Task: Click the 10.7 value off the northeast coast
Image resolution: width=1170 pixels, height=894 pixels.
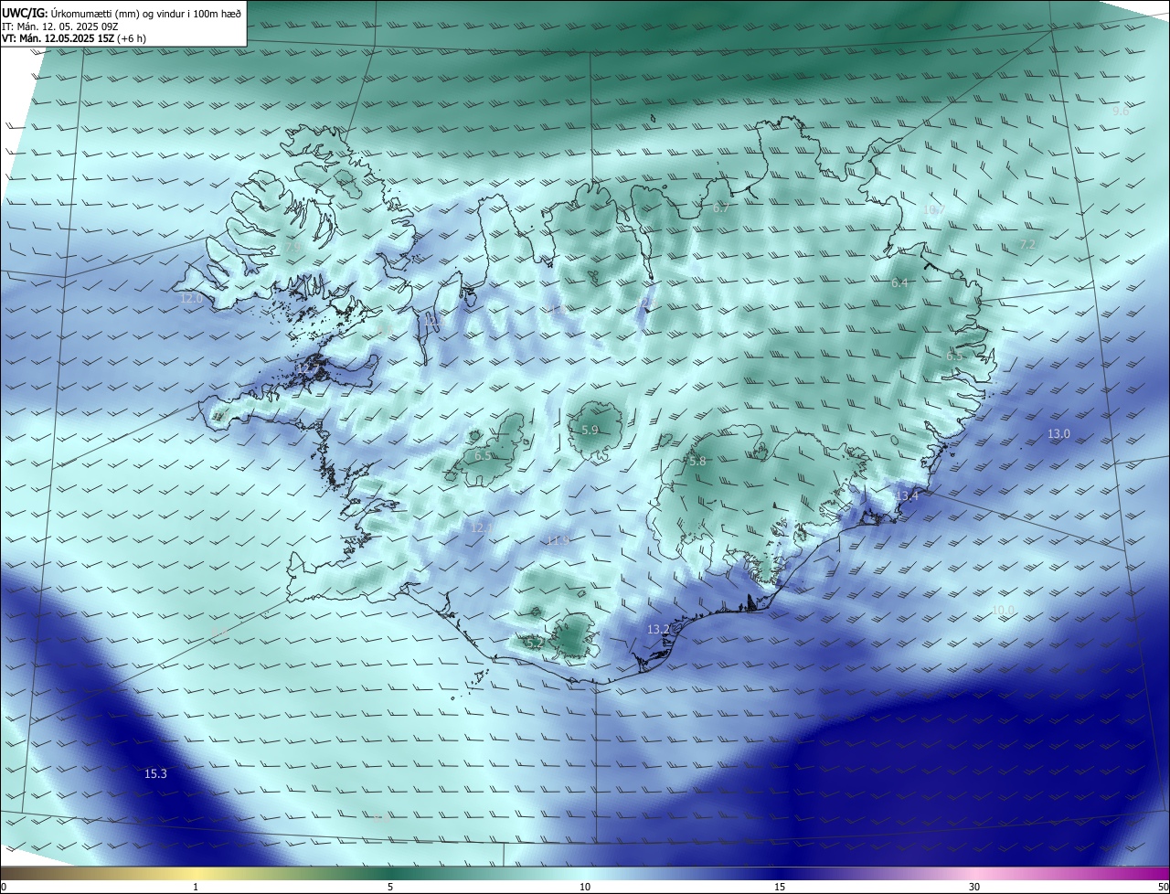Action: click(x=934, y=210)
